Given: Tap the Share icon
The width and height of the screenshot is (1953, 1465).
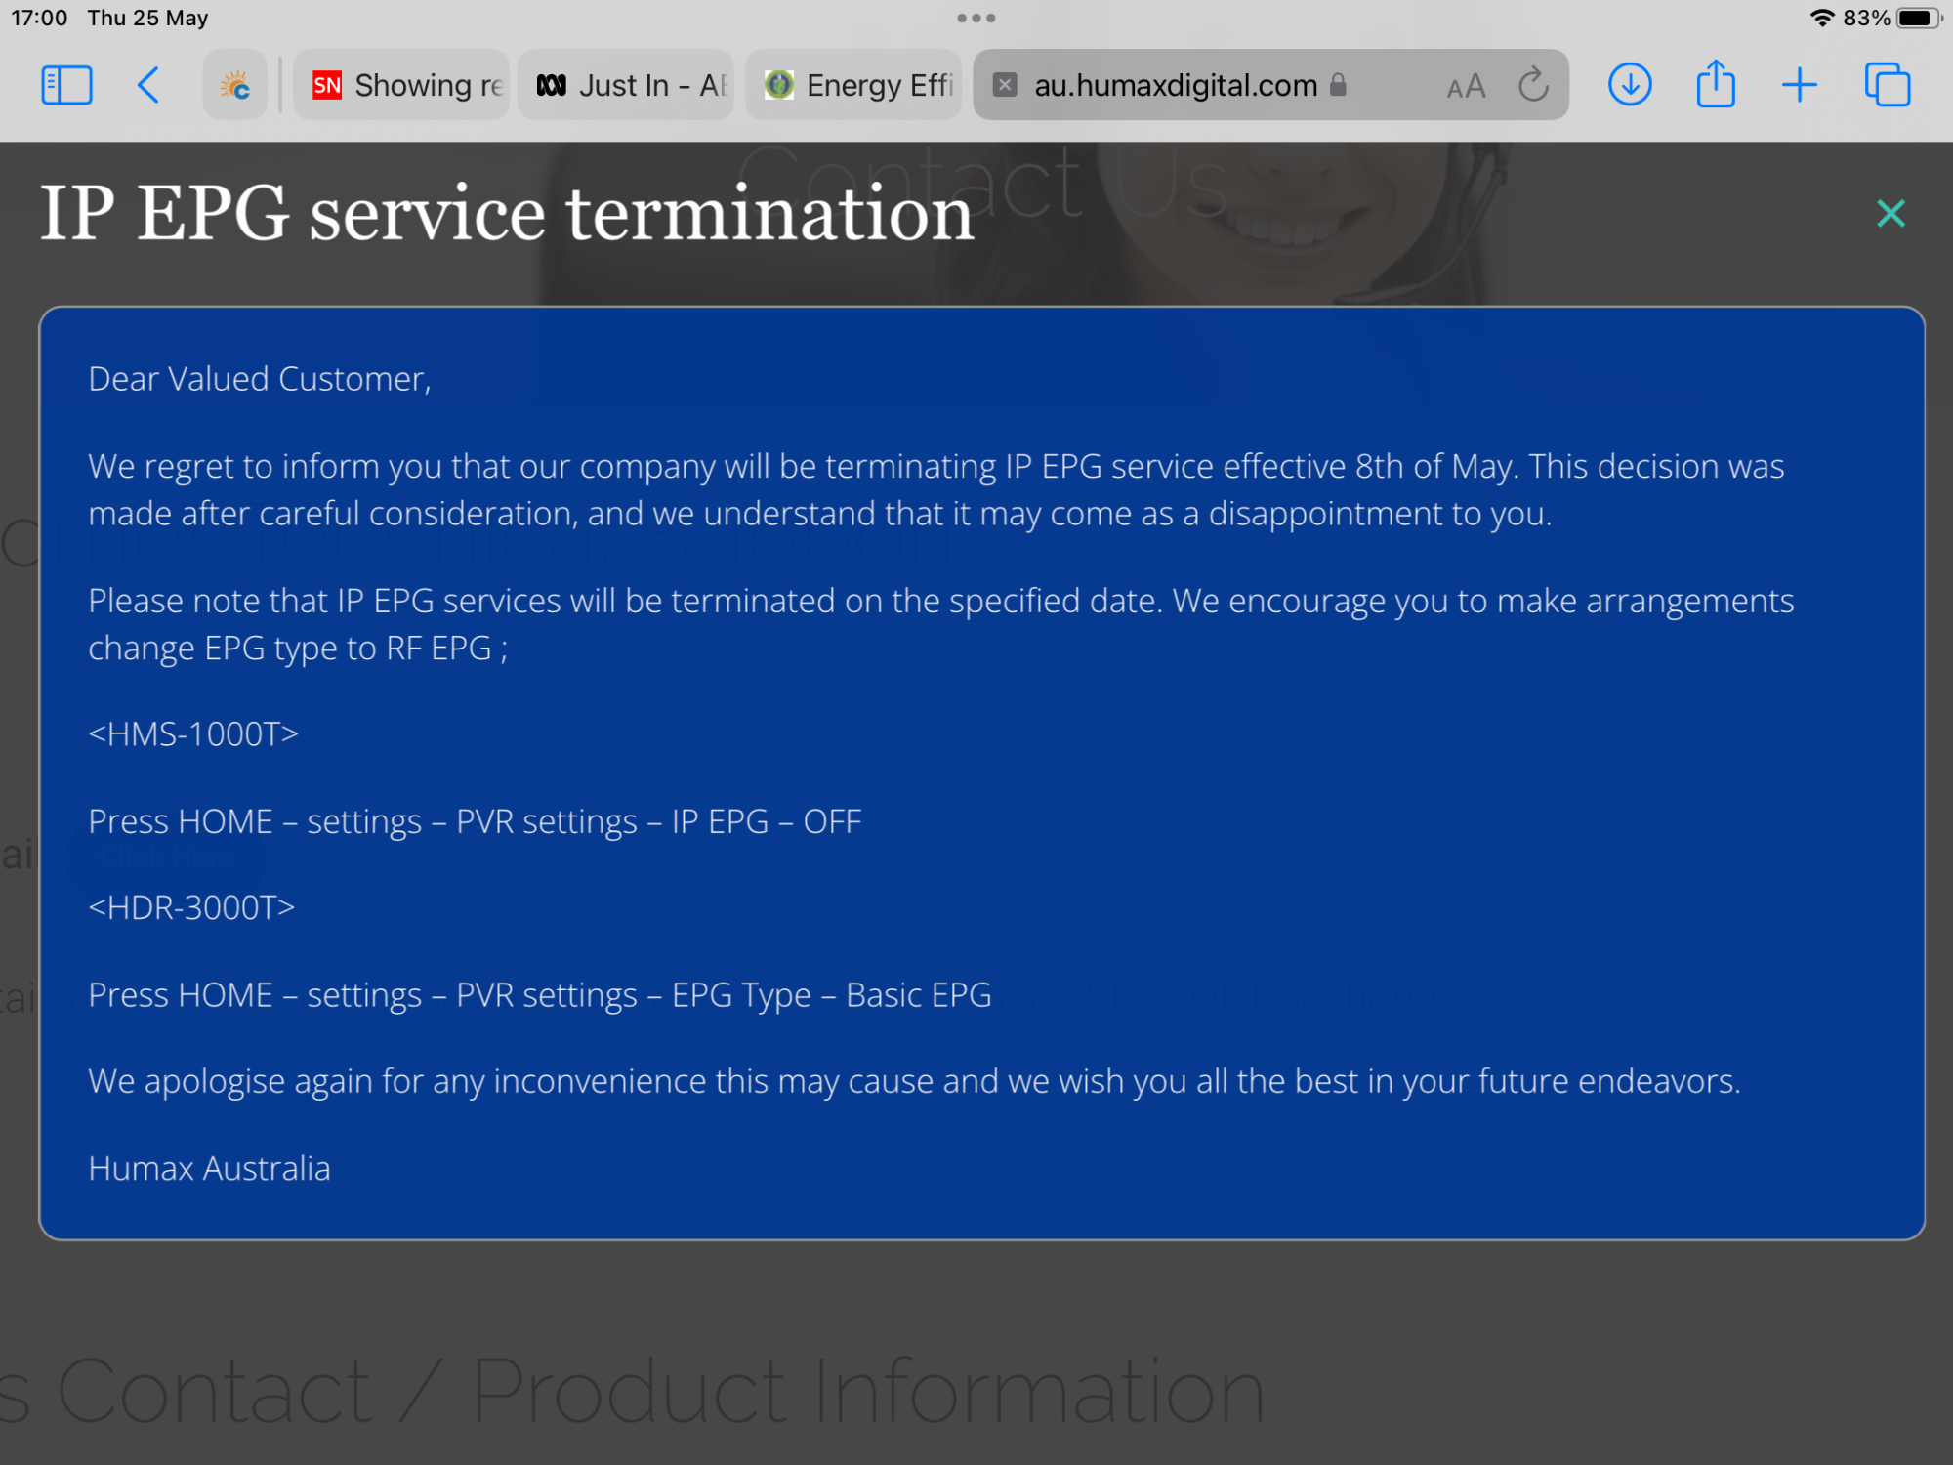Looking at the screenshot, I should click(x=1715, y=85).
